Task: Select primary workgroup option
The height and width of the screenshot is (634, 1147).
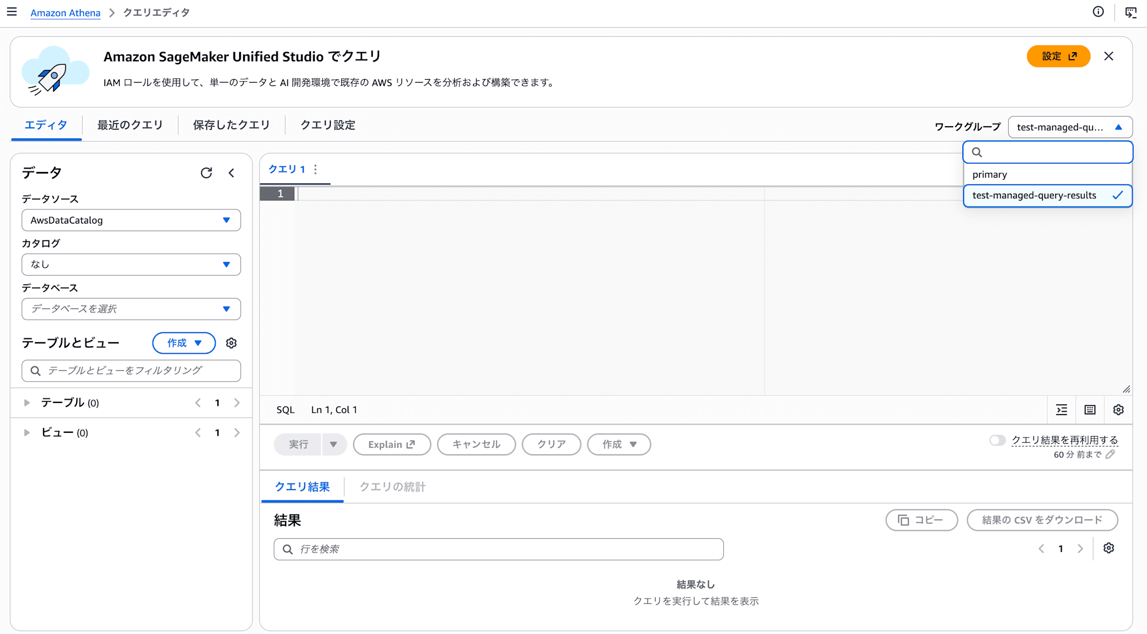Action: (x=1048, y=174)
